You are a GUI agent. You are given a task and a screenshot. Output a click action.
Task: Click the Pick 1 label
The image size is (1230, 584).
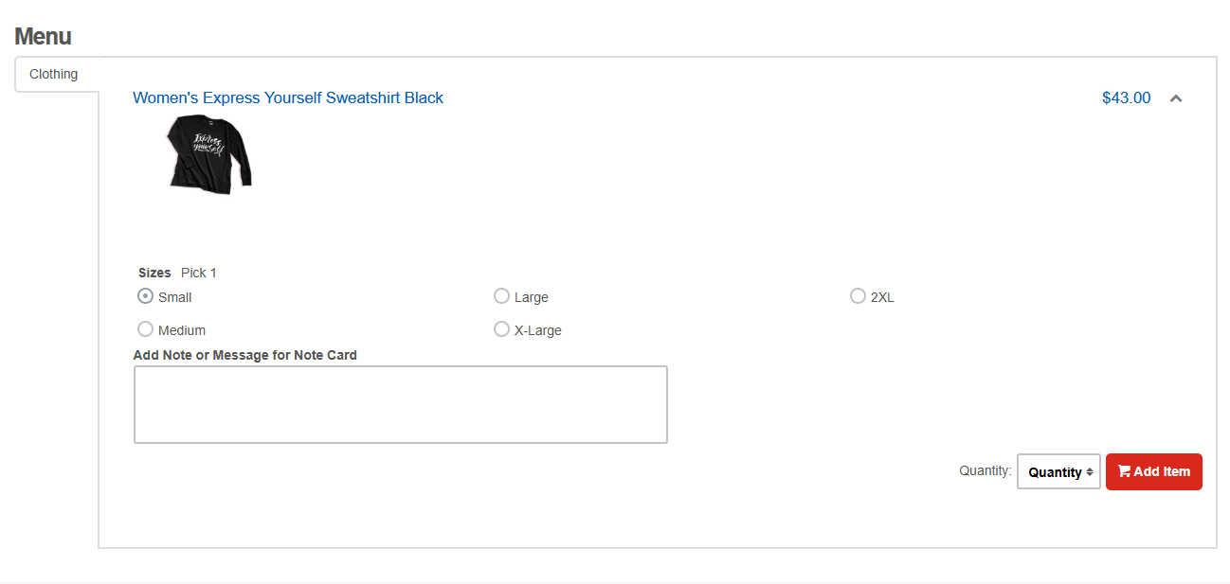point(199,272)
